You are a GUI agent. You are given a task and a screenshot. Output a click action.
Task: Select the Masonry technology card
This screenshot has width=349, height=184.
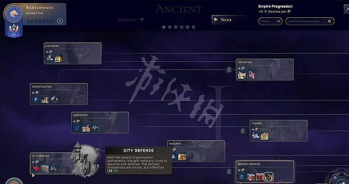click(196, 151)
